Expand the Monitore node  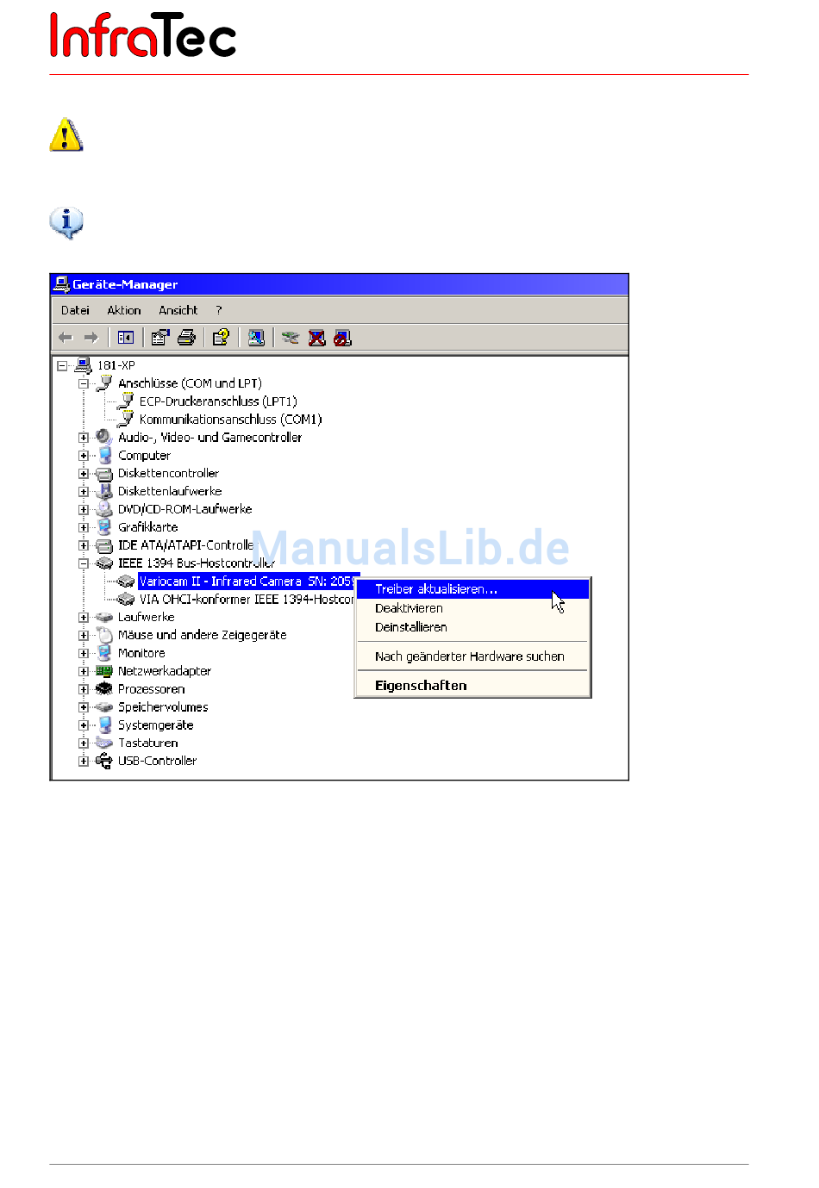pos(84,653)
